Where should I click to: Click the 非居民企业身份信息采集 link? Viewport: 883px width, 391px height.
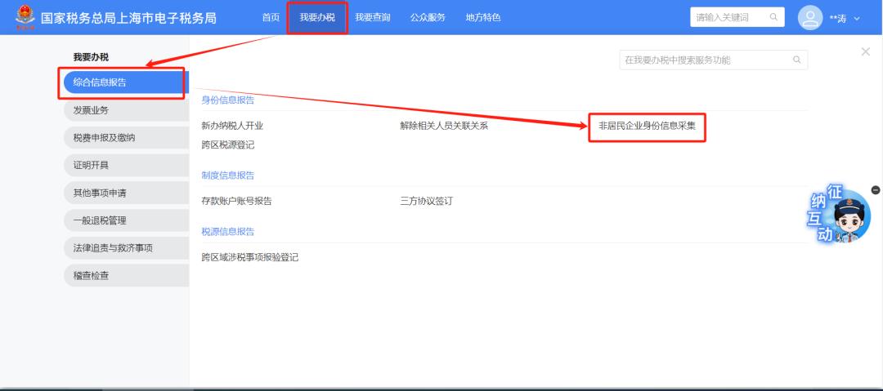coord(647,127)
